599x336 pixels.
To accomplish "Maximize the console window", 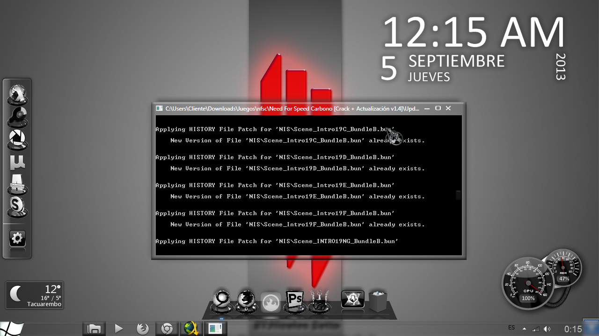I will pyautogui.click(x=438, y=108).
